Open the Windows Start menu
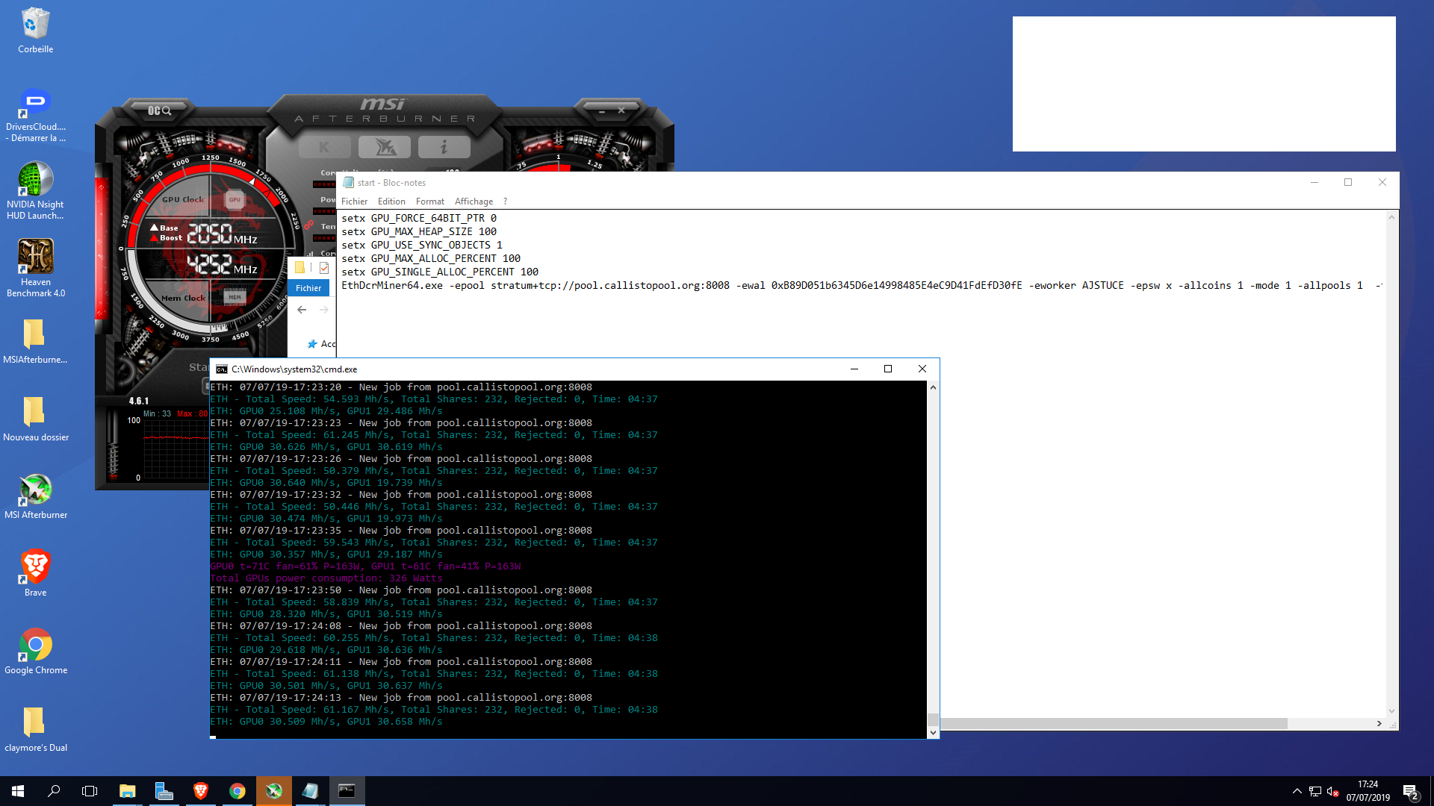The width and height of the screenshot is (1434, 806). 18,791
